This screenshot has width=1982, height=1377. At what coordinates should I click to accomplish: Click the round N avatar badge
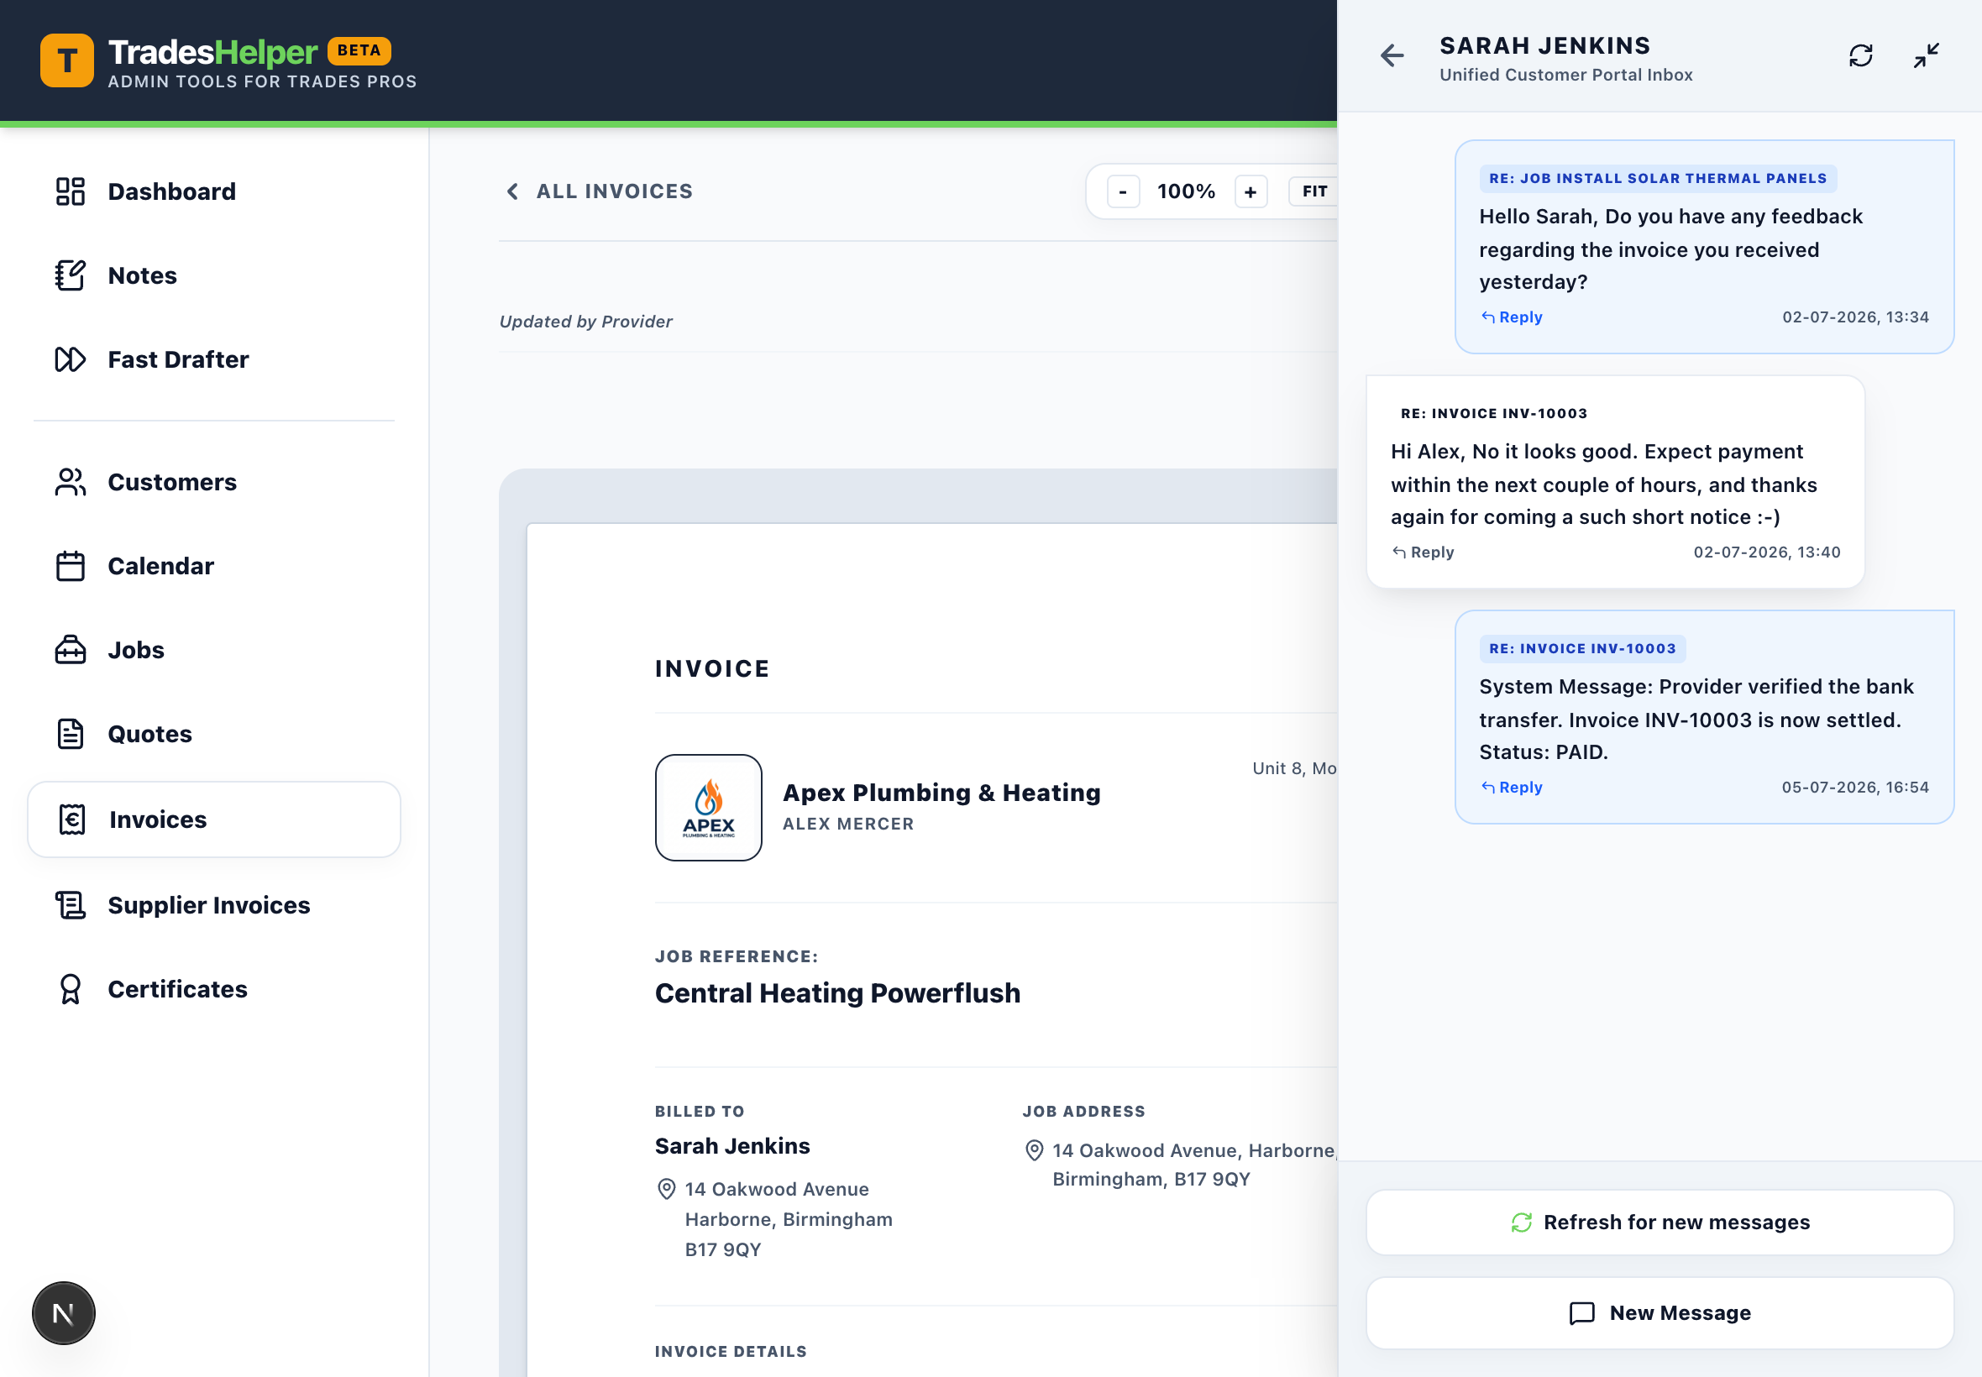pos(63,1313)
